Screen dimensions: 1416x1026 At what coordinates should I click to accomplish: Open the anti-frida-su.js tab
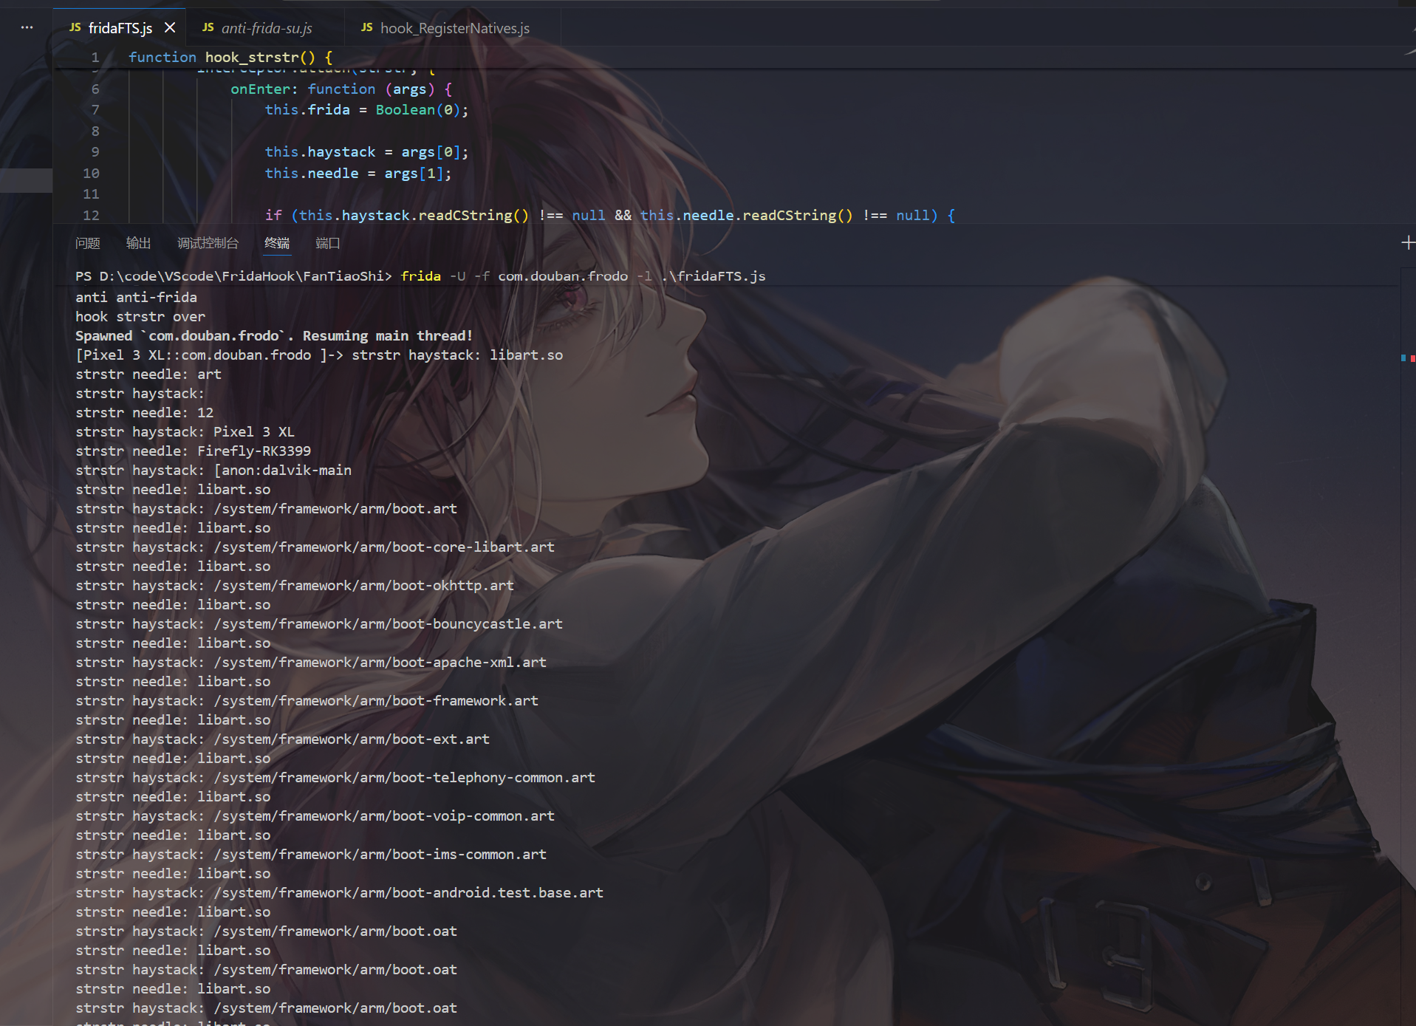(267, 28)
